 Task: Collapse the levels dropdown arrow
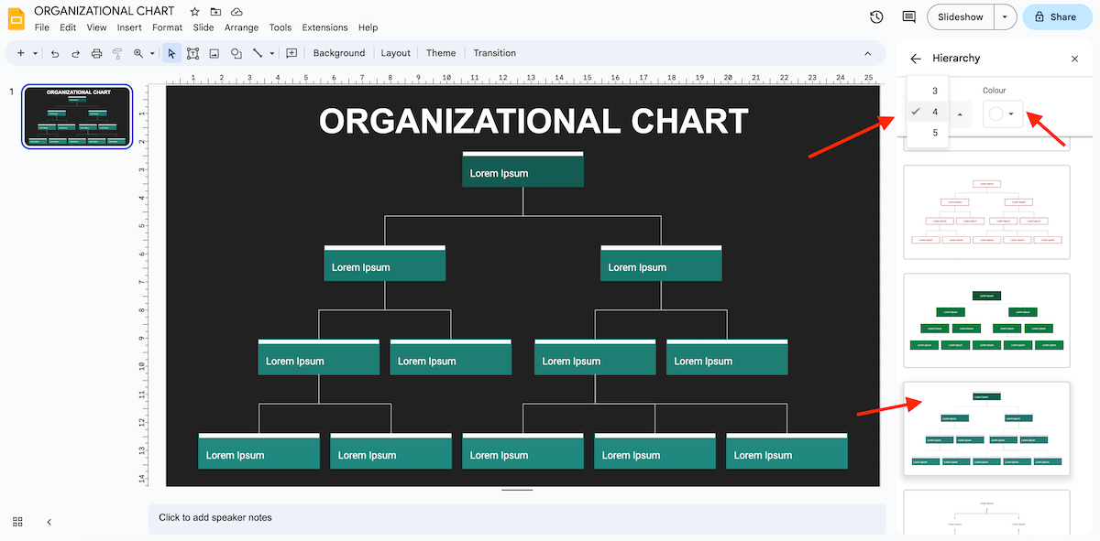pyautogui.click(x=960, y=114)
